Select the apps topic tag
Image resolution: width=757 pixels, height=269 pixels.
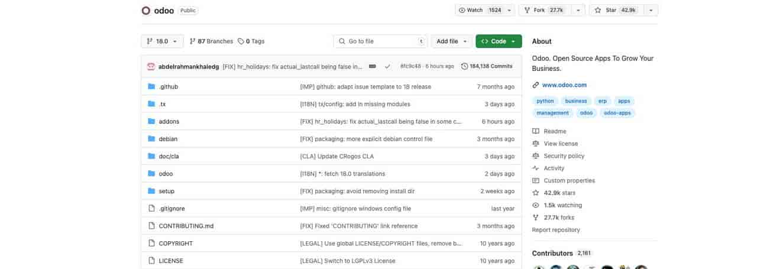click(624, 101)
